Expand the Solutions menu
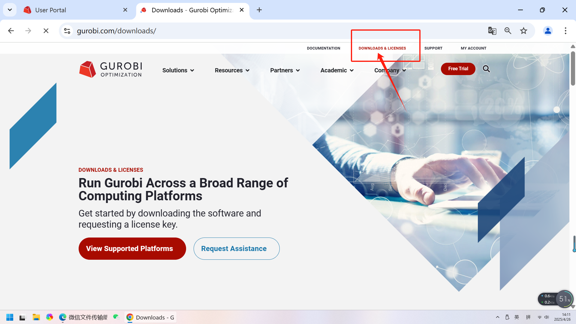 pyautogui.click(x=178, y=70)
